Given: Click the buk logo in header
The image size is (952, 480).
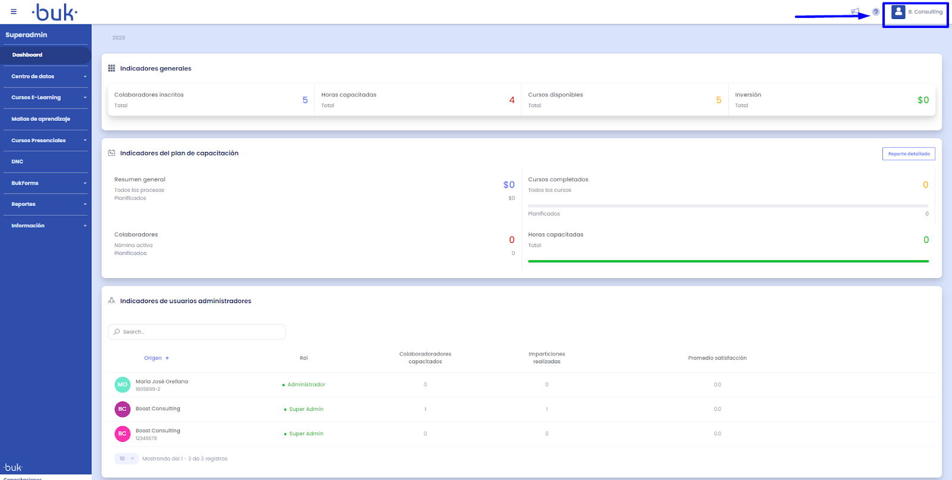Looking at the screenshot, I should point(55,12).
